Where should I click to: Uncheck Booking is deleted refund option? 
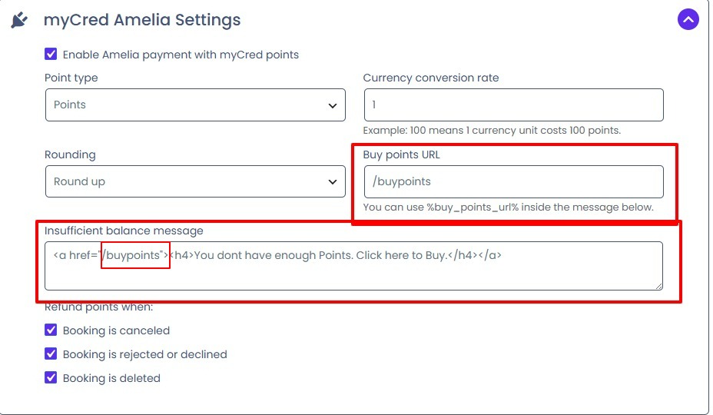(x=51, y=377)
